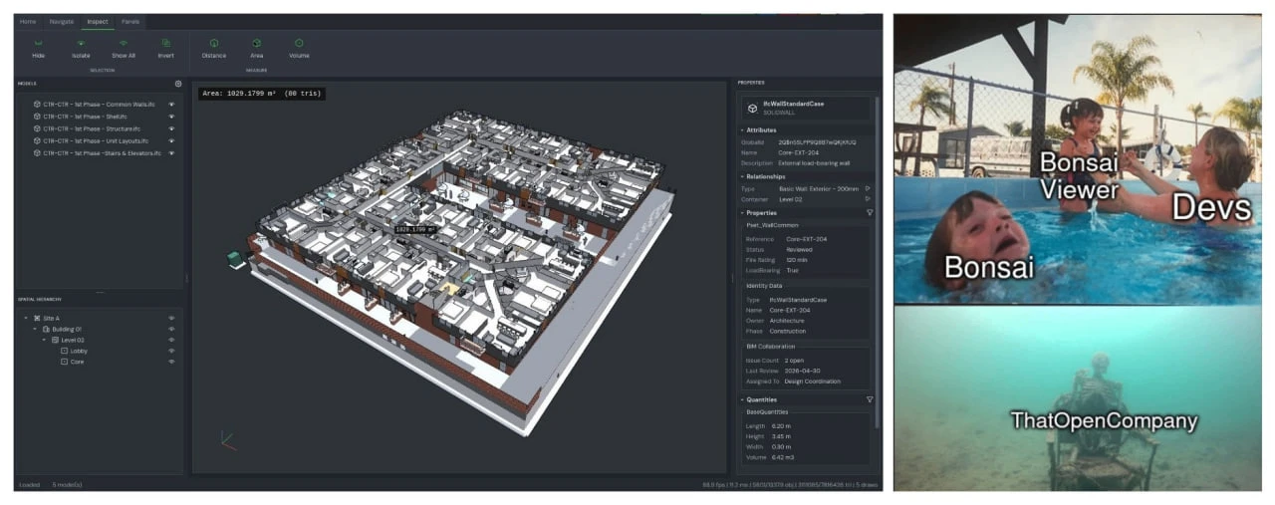Click the GlobalId value in Attributes
Viewport: 1275px width, 505px height.
coord(817,141)
